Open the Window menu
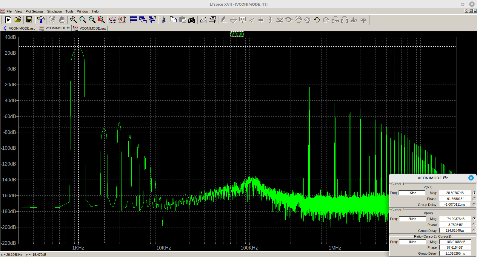This screenshot has width=477, height=257. pos(83,11)
